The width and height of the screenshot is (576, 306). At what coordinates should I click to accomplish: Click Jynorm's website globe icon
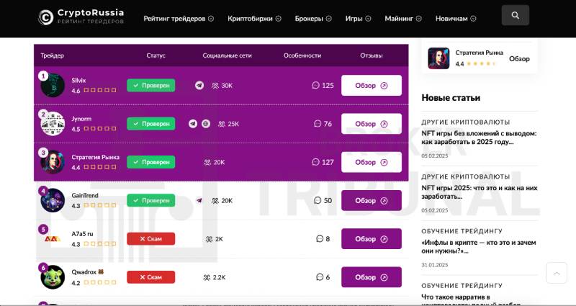(x=206, y=124)
